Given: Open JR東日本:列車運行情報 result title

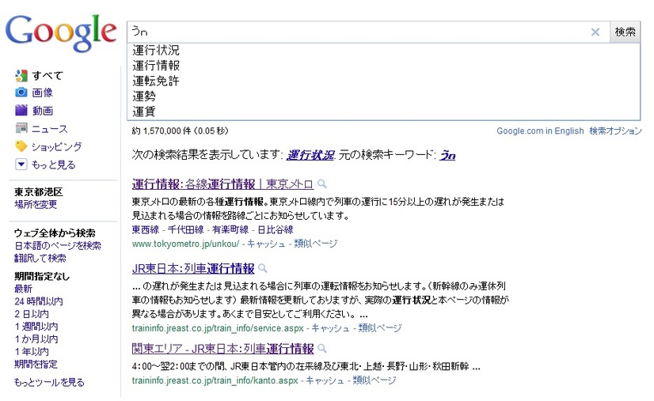Looking at the screenshot, I should [193, 268].
